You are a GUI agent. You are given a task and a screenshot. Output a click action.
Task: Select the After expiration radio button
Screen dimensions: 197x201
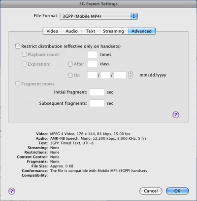pyautogui.click(x=70, y=64)
